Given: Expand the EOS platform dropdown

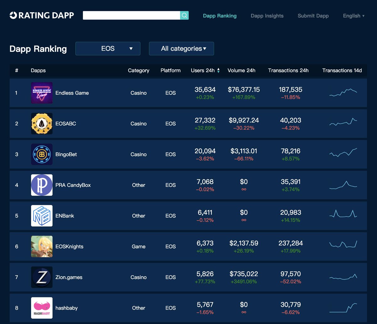Looking at the screenshot, I should [108, 49].
